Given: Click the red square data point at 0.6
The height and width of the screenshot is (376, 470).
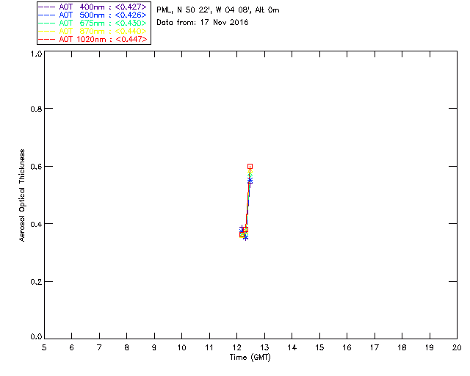Looking at the screenshot, I should click(250, 167).
